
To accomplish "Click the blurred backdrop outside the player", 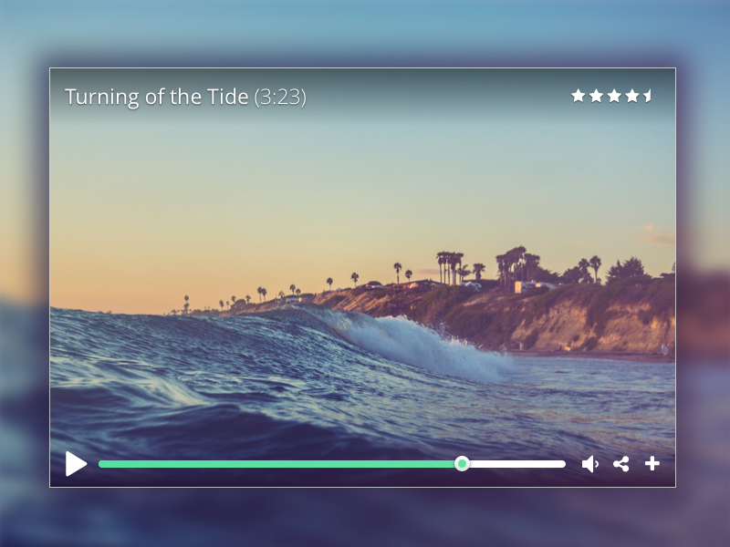I will point(363,516).
